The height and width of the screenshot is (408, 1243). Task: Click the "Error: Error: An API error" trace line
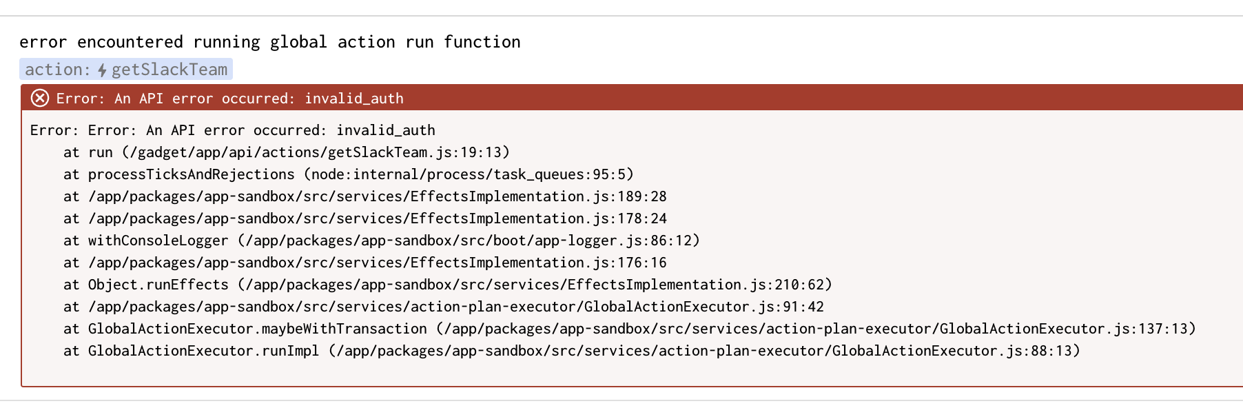(x=232, y=130)
